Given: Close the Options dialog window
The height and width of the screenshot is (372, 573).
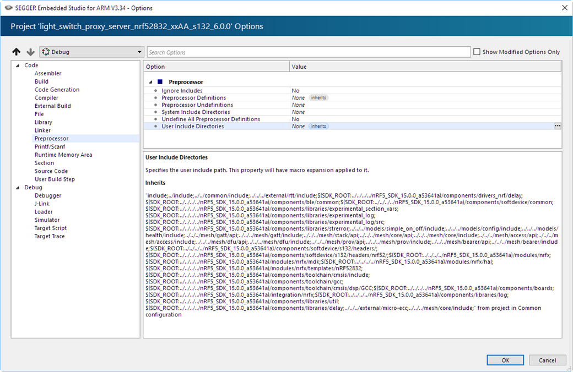Looking at the screenshot, I should point(564,8).
